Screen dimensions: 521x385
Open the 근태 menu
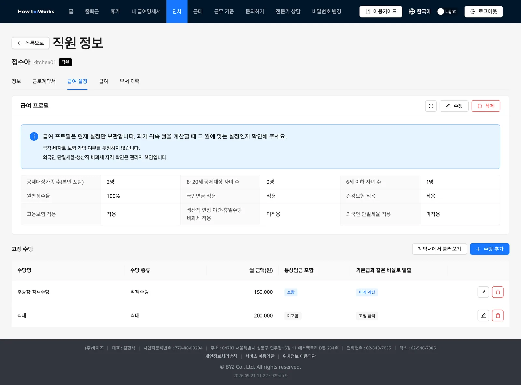coord(198,11)
